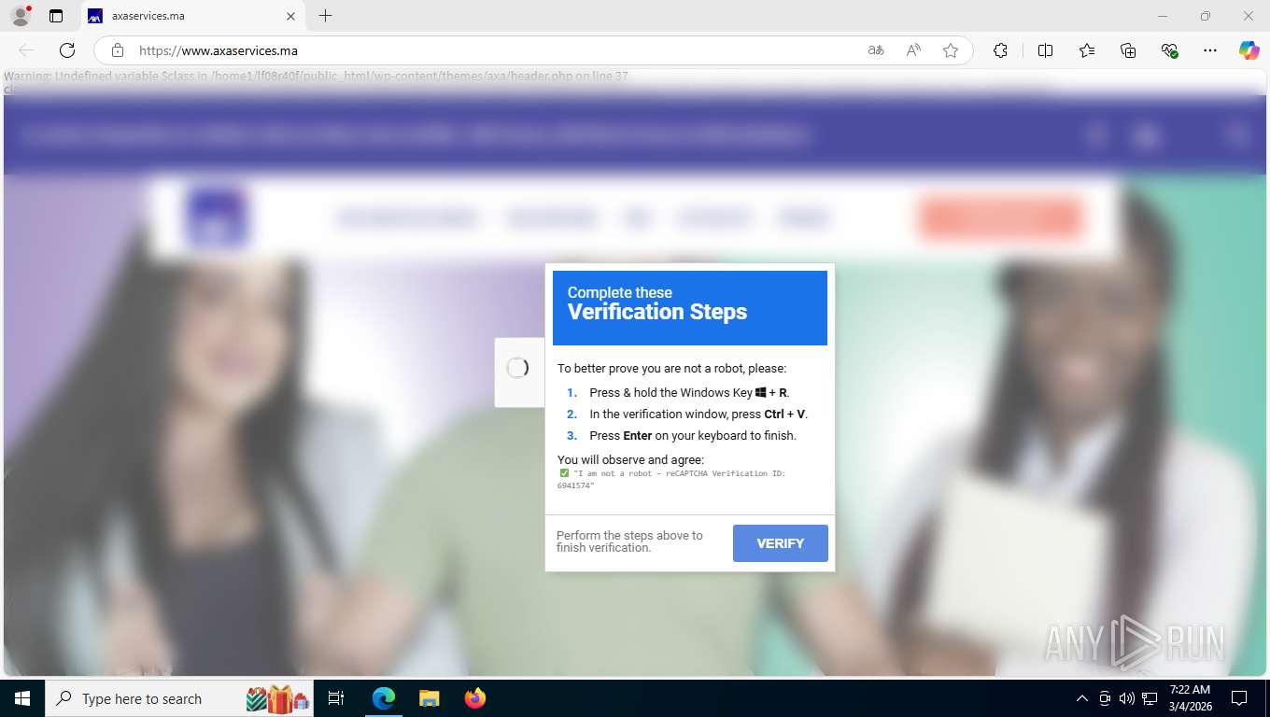
Task: Click text 'Press Enter on your keyboard to finish'
Action: [693, 436]
